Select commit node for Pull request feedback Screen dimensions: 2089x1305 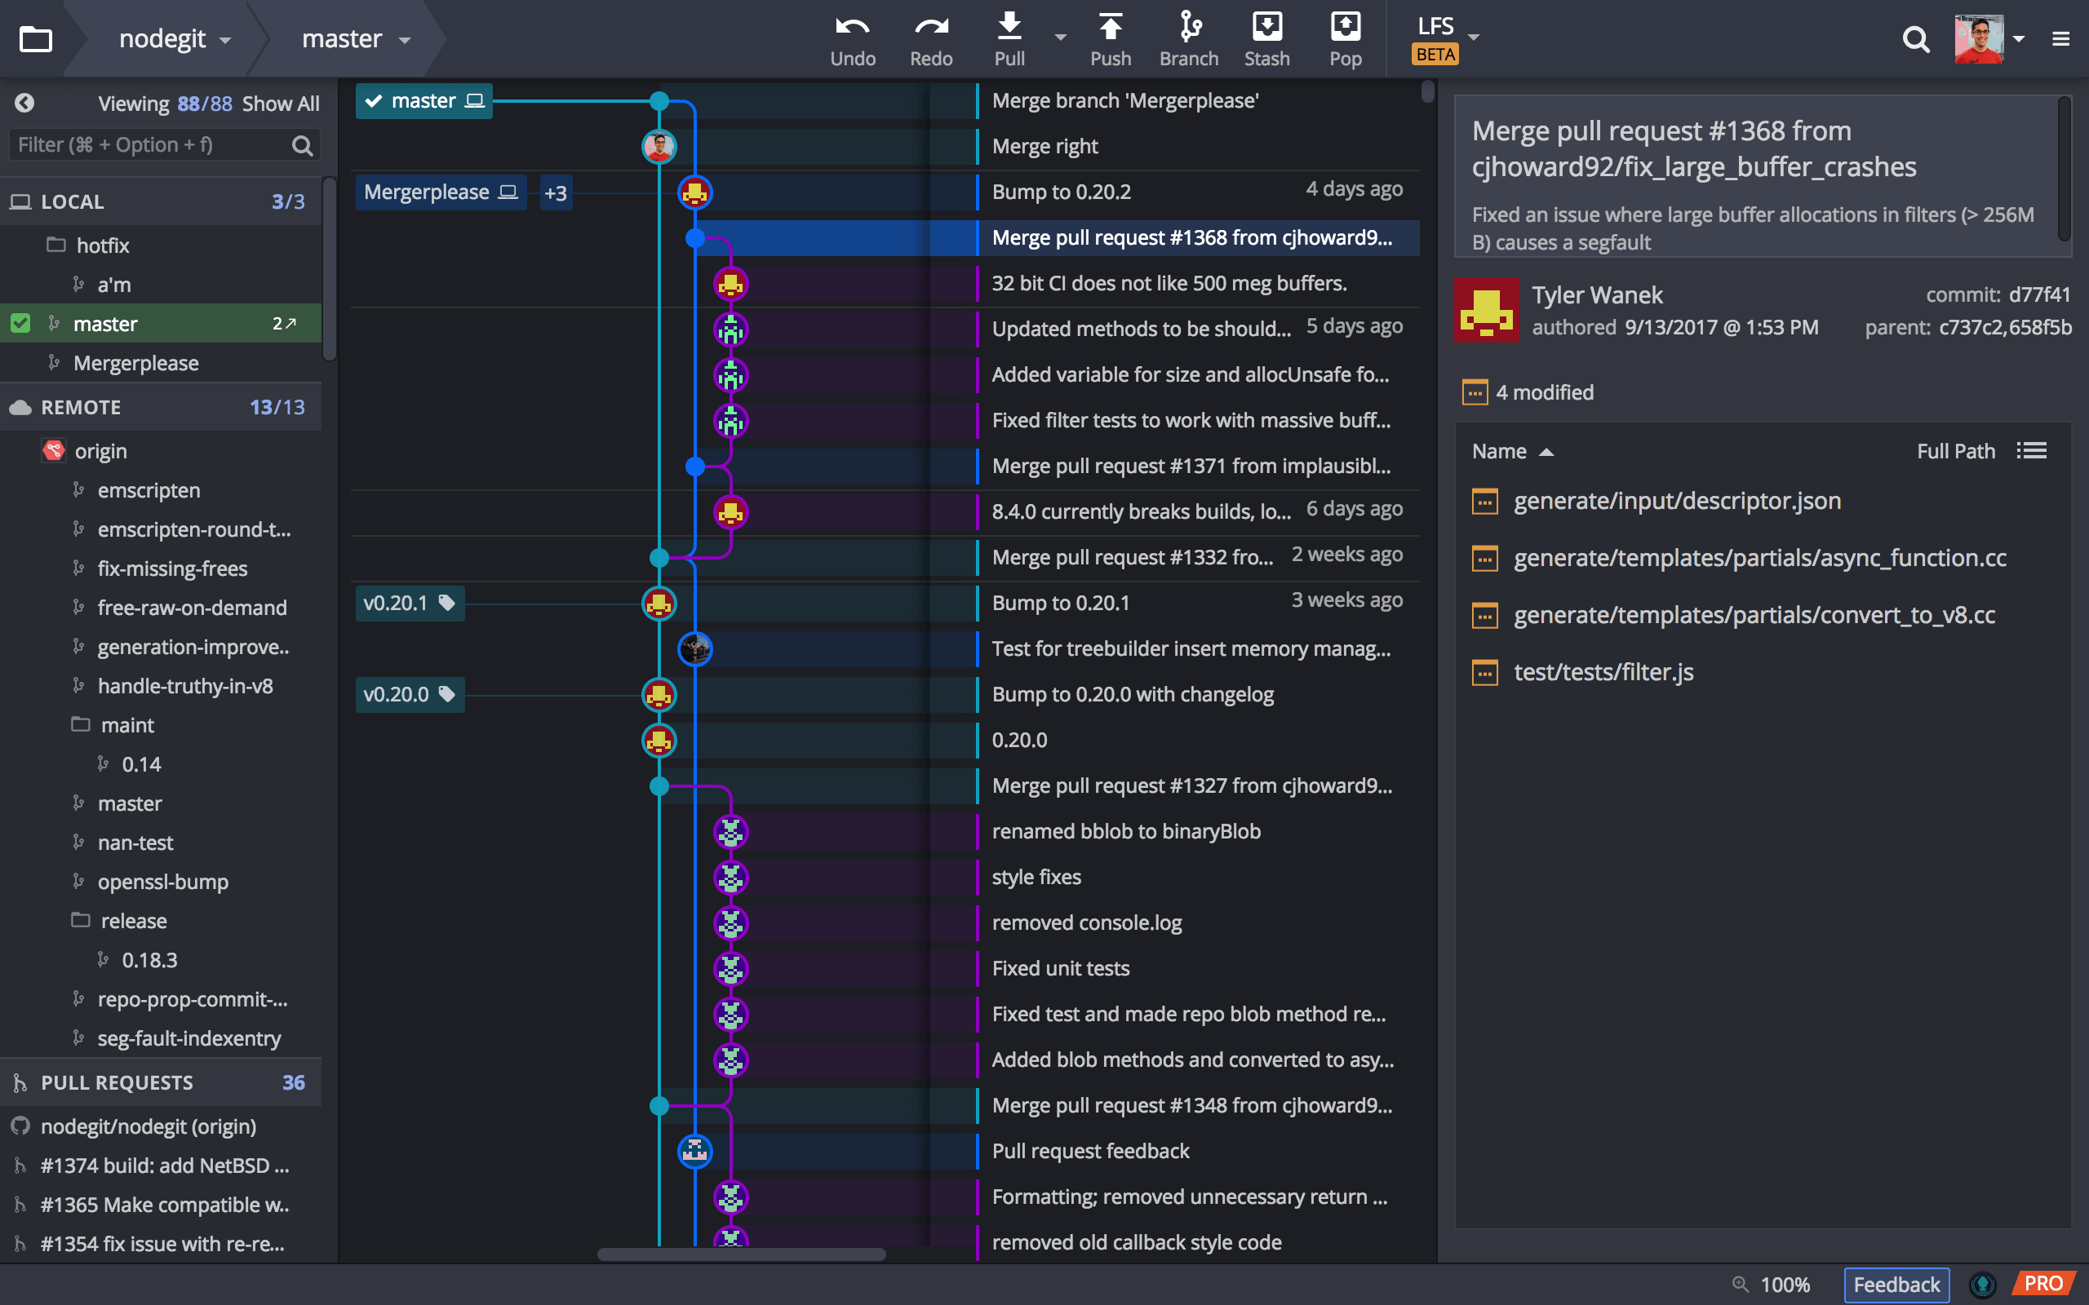(695, 1151)
